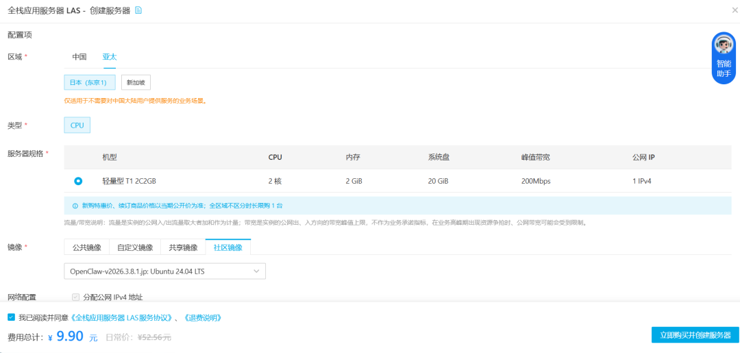Select the 轻量型 T1 2C2GB radio button
Viewport: 740px width, 353px height.
pyautogui.click(x=78, y=181)
